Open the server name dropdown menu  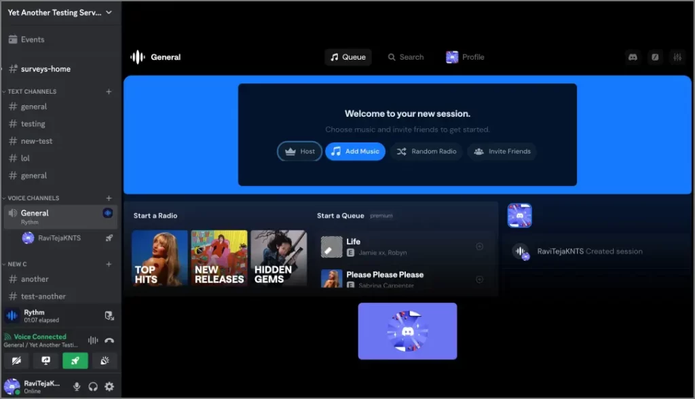pos(60,12)
